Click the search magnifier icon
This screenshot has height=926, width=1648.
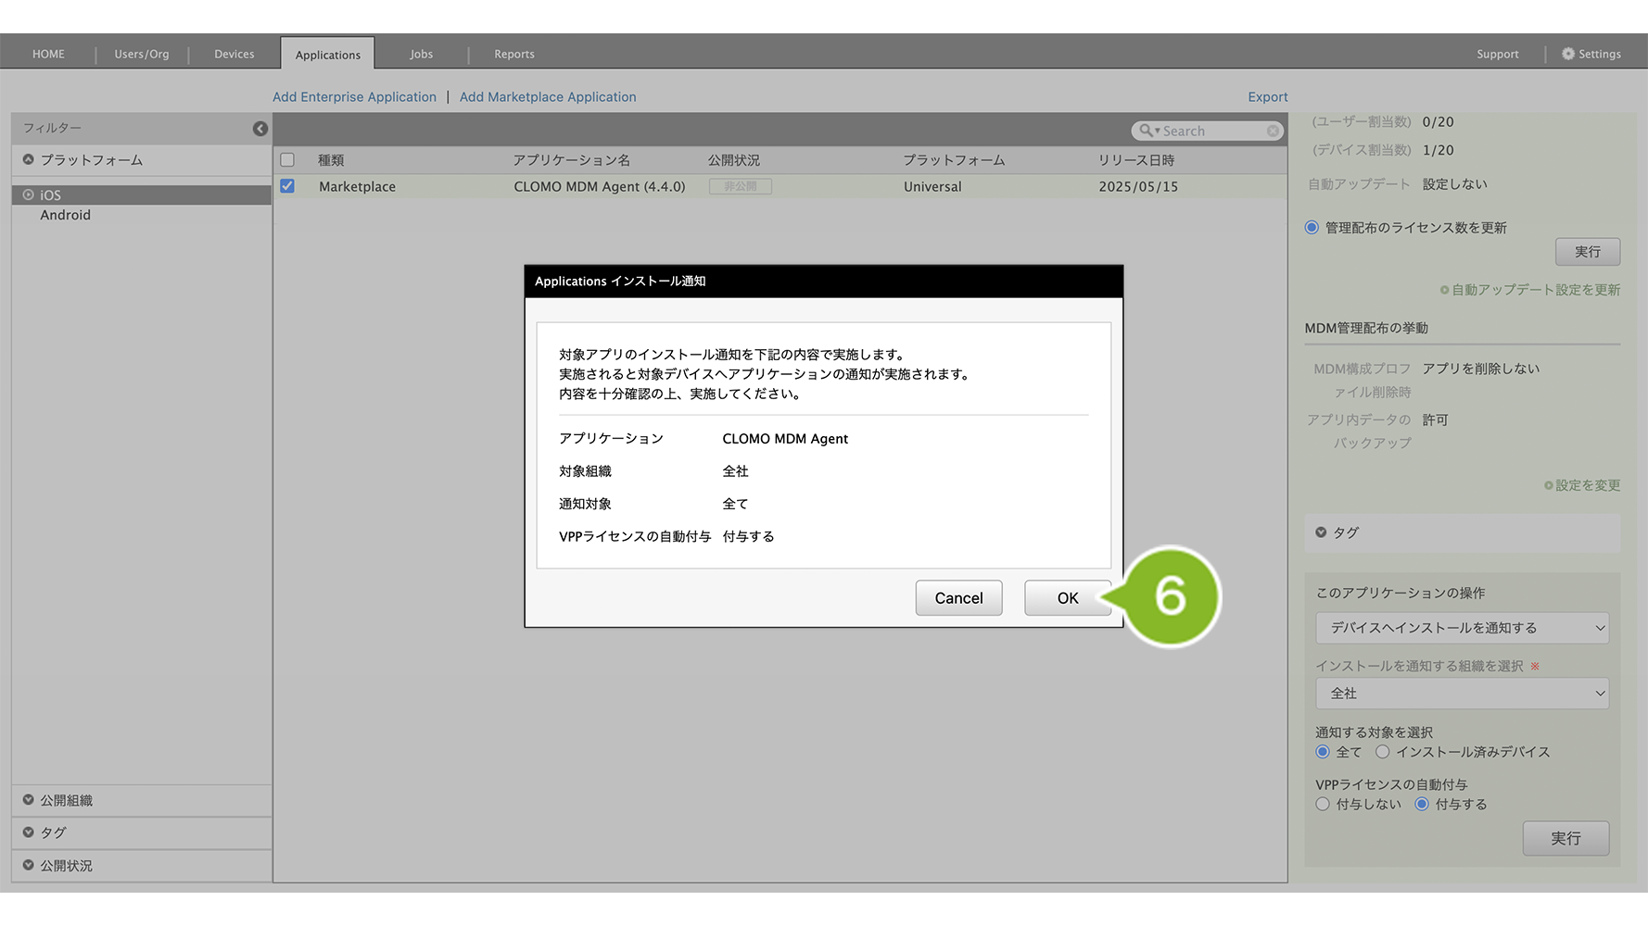point(1147,131)
